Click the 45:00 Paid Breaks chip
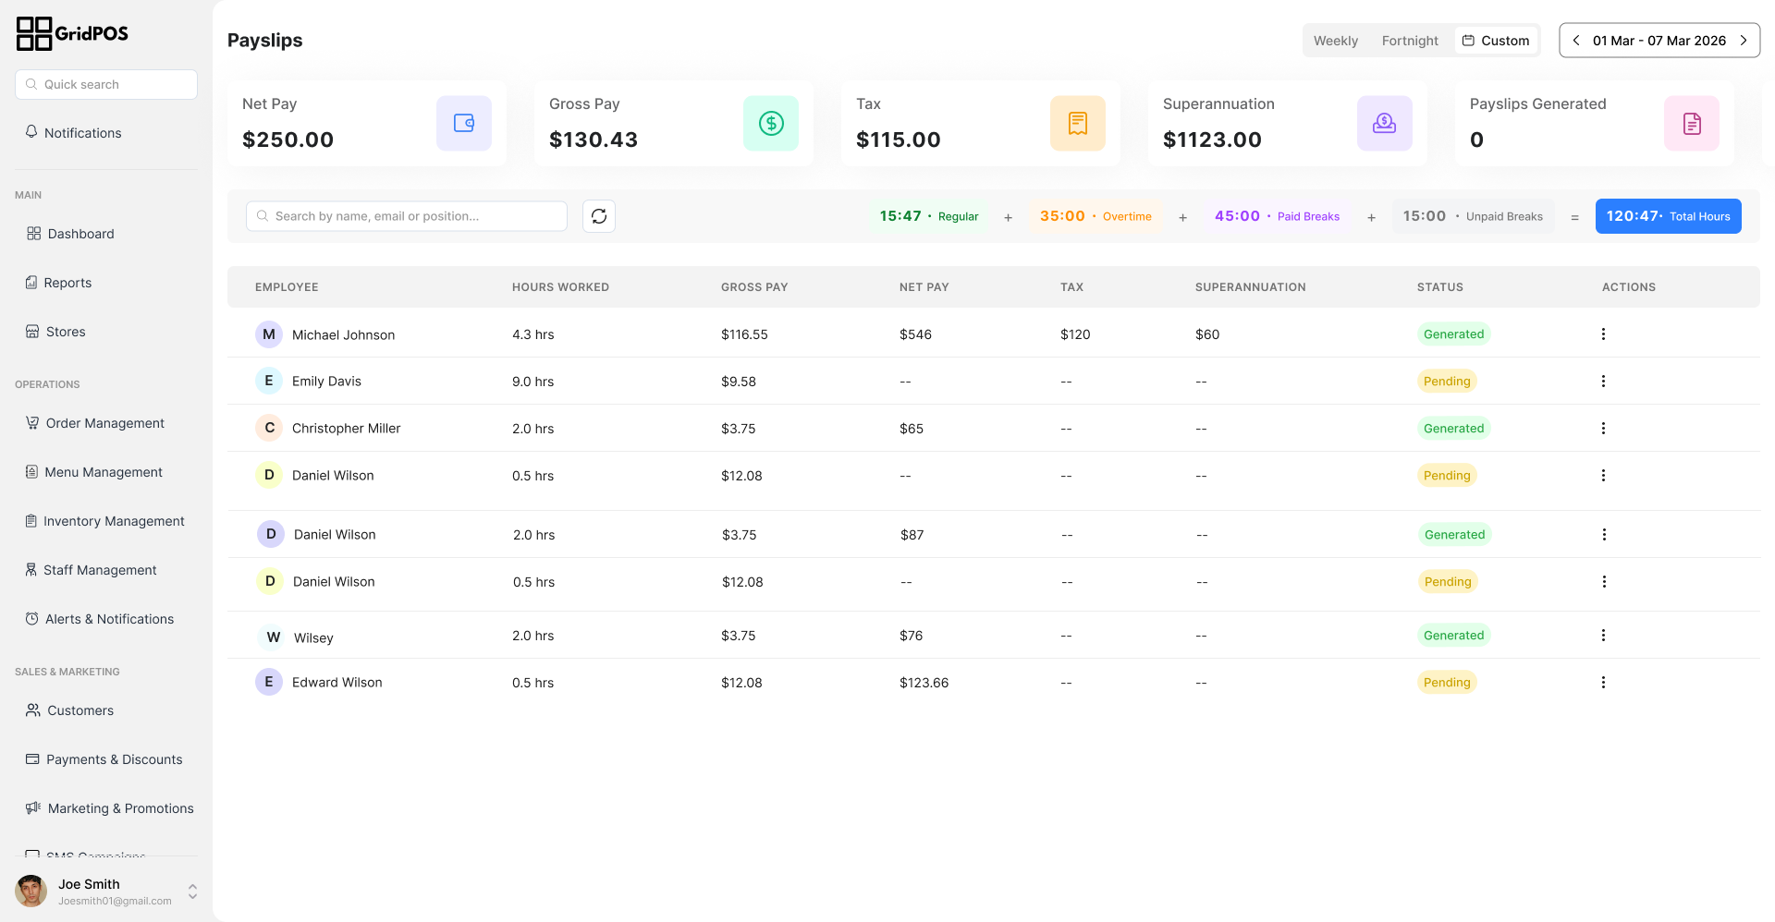 [1277, 216]
